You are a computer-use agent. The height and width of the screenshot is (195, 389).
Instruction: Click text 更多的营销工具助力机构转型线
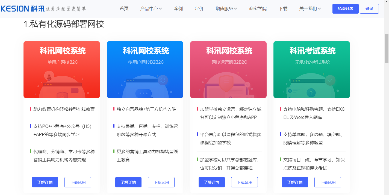coord(147,151)
